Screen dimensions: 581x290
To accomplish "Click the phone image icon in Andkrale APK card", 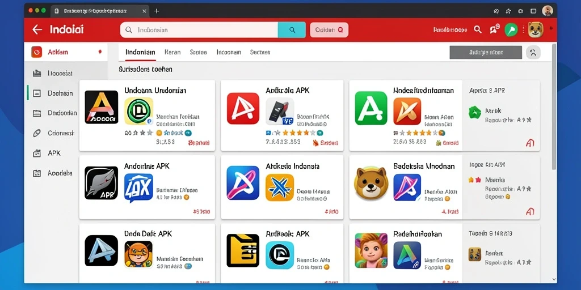I will click(x=280, y=112).
